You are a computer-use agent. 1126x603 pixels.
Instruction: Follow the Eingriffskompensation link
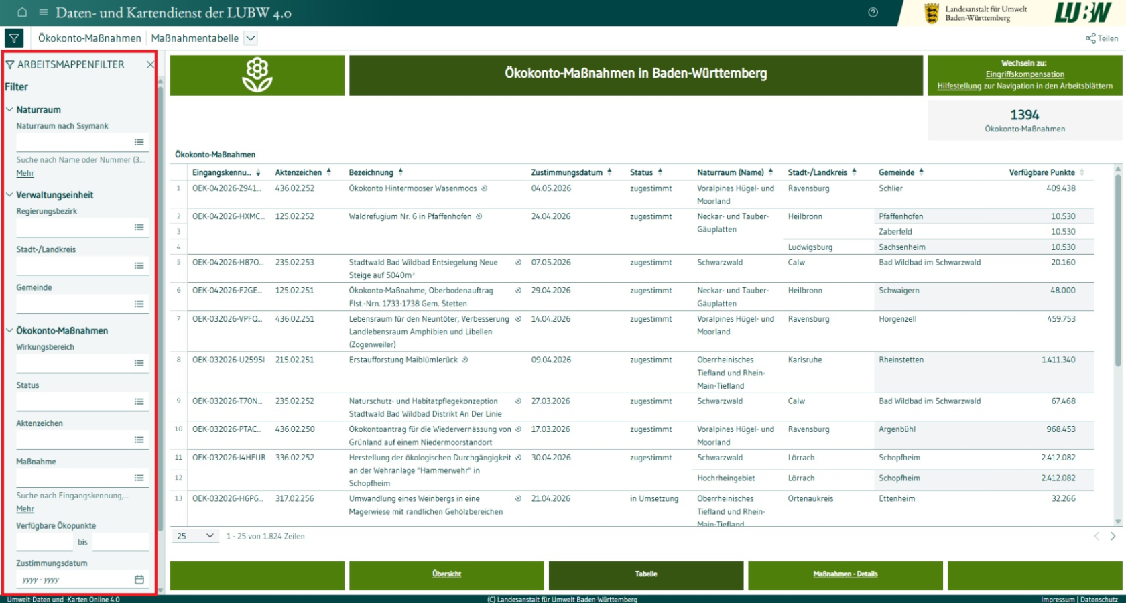(x=1025, y=74)
